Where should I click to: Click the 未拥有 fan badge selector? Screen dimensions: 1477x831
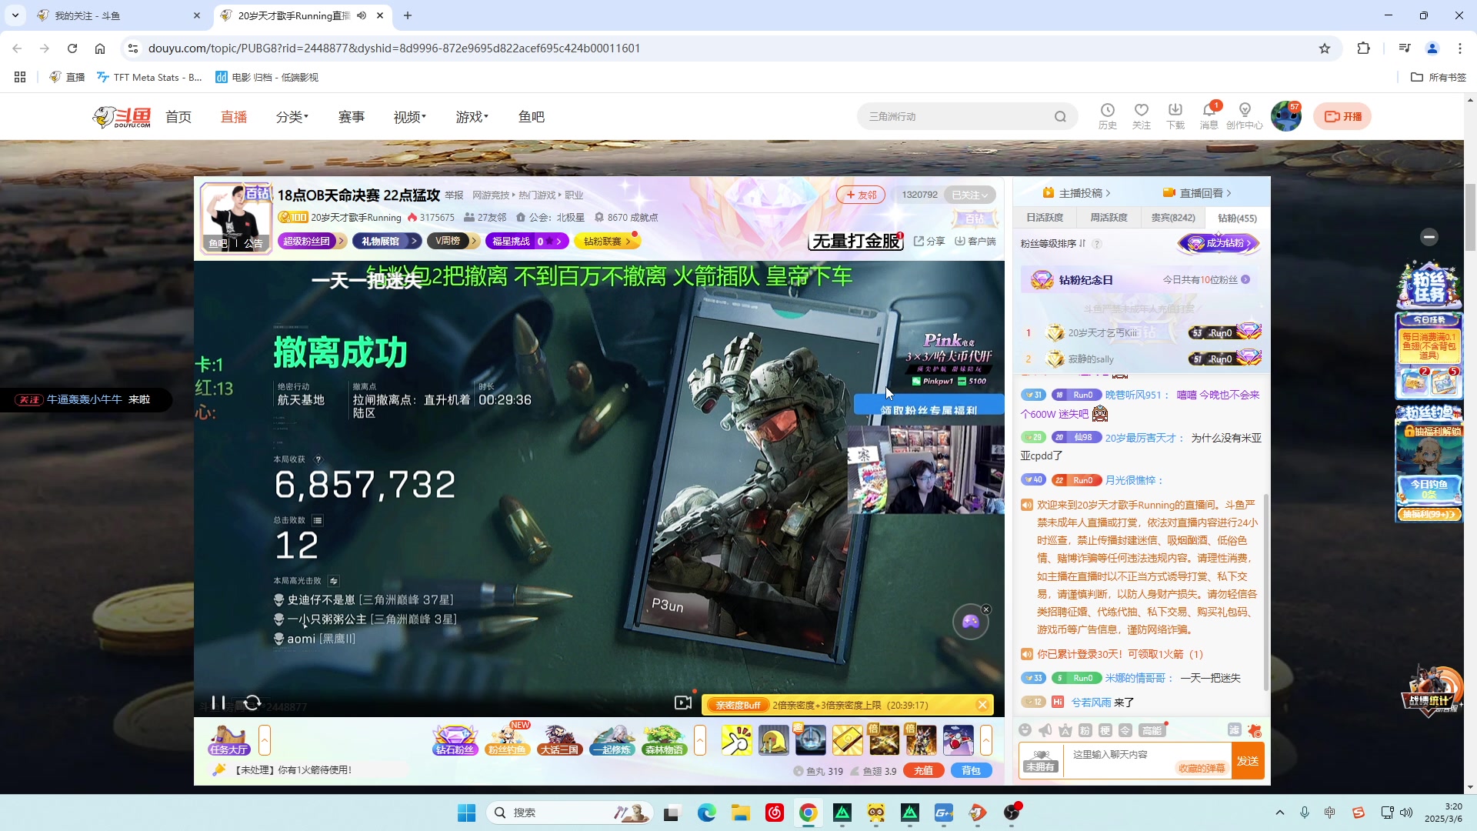[1040, 761]
